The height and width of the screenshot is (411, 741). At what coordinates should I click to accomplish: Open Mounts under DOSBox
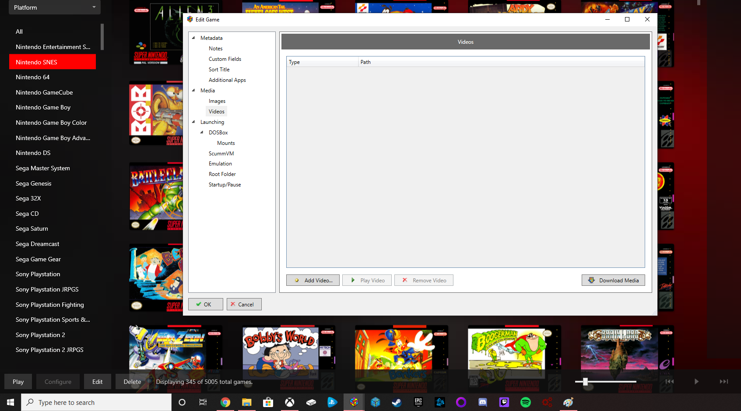tap(226, 143)
